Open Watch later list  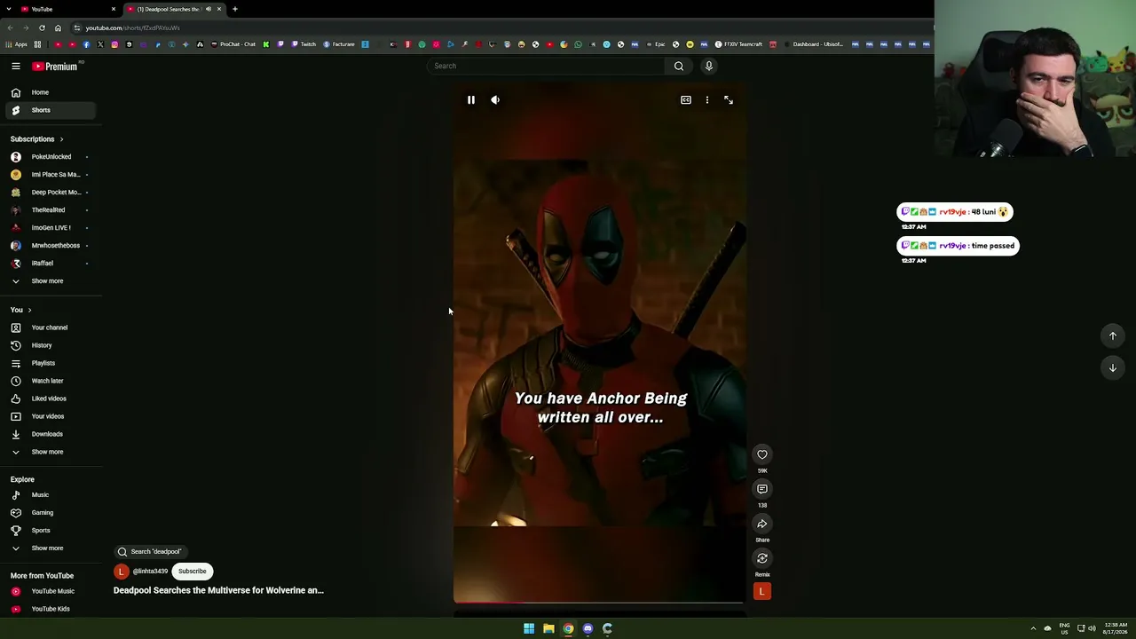coord(51,381)
